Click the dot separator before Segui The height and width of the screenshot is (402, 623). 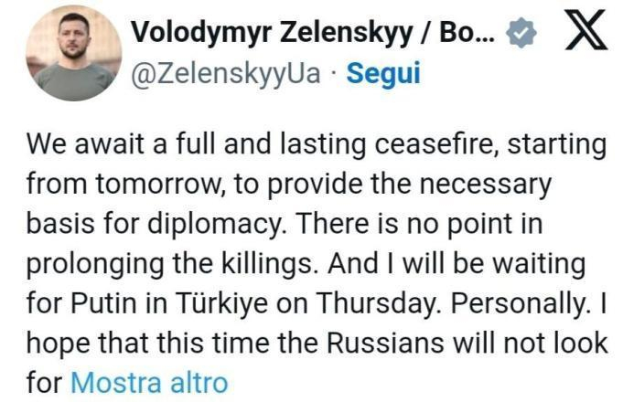334,75
